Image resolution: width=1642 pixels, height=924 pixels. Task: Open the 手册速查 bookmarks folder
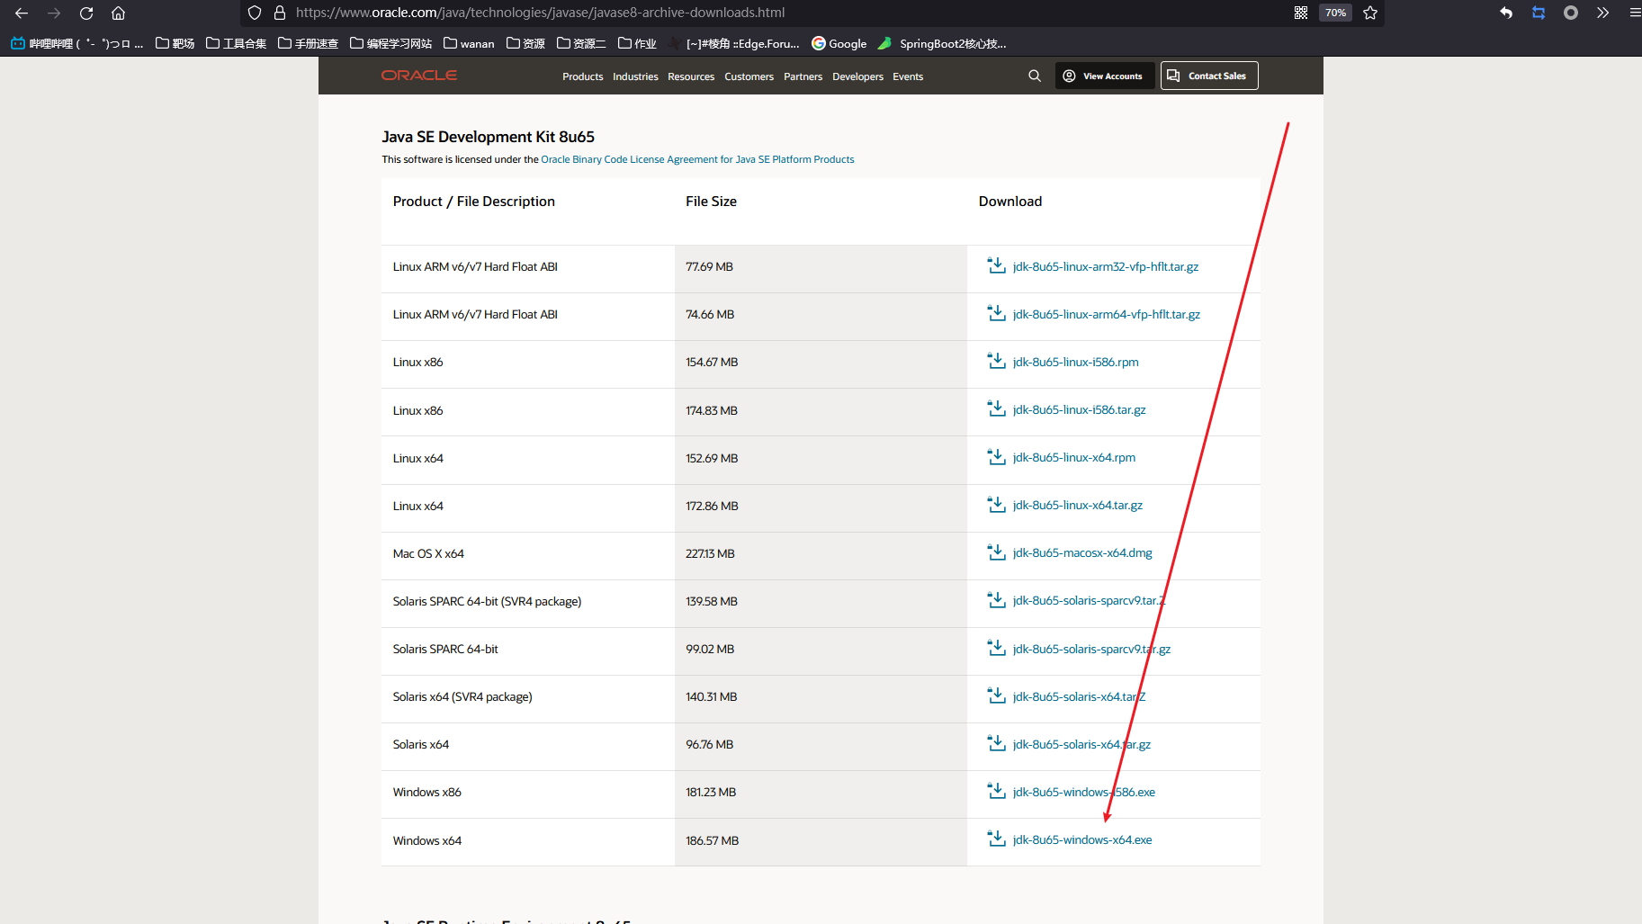click(308, 43)
